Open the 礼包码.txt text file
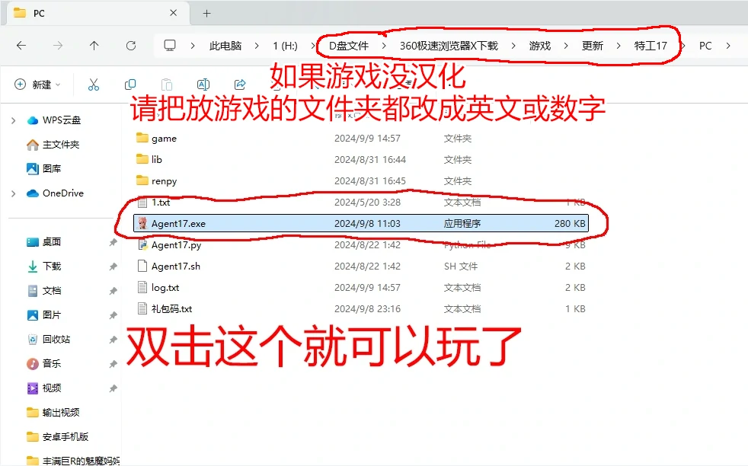Screen dimensions: 748x466 pos(172,308)
